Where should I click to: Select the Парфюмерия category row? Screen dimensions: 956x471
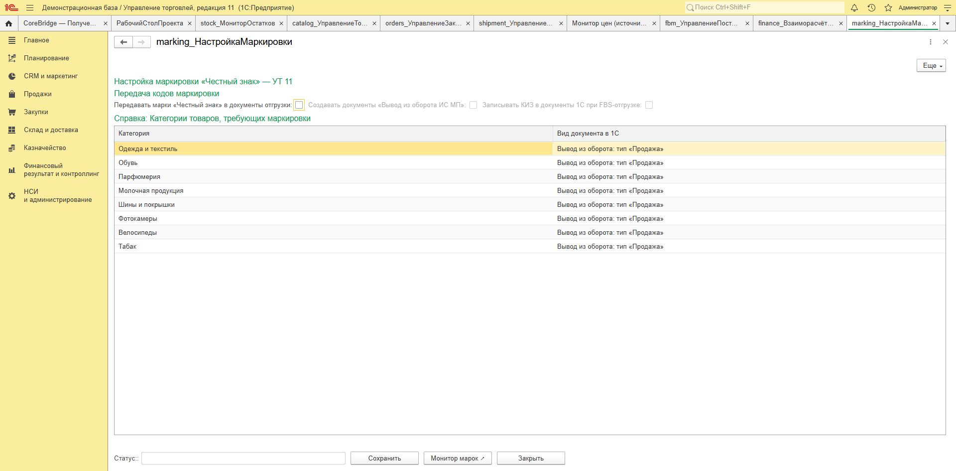click(530, 177)
